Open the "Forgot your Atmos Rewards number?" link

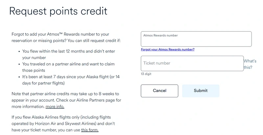click(x=167, y=49)
